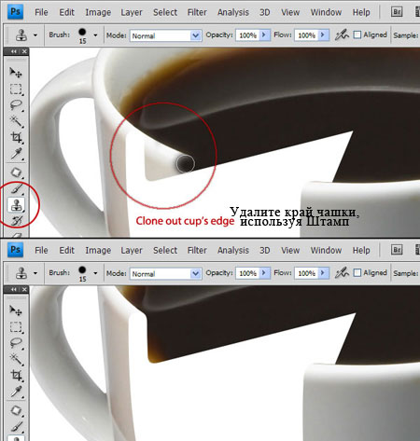Check Aligned option in lower options bar
Image resolution: width=420 pixels, height=441 pixels.
pyautogui.click(x=357, y=273)
